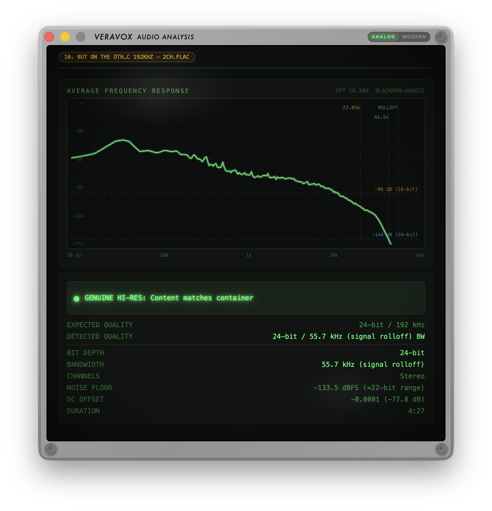This screenshot has width=492, height=511.
Task: Click the 4:27 duration value
Action: coord(416,411)
